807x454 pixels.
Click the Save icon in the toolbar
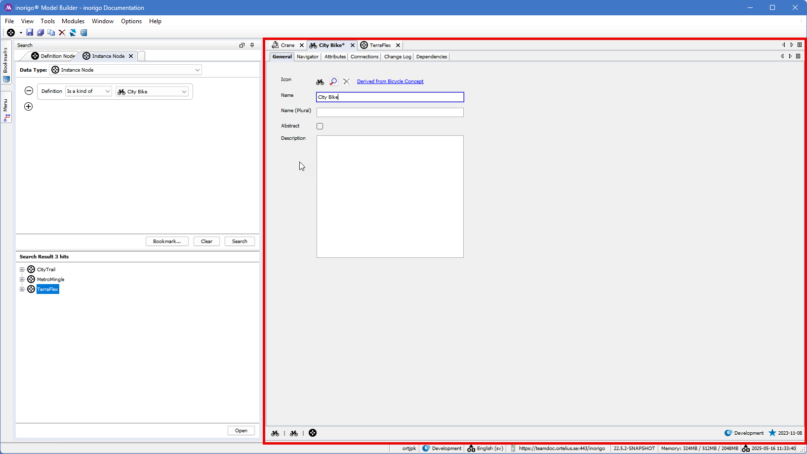(30, 33)
